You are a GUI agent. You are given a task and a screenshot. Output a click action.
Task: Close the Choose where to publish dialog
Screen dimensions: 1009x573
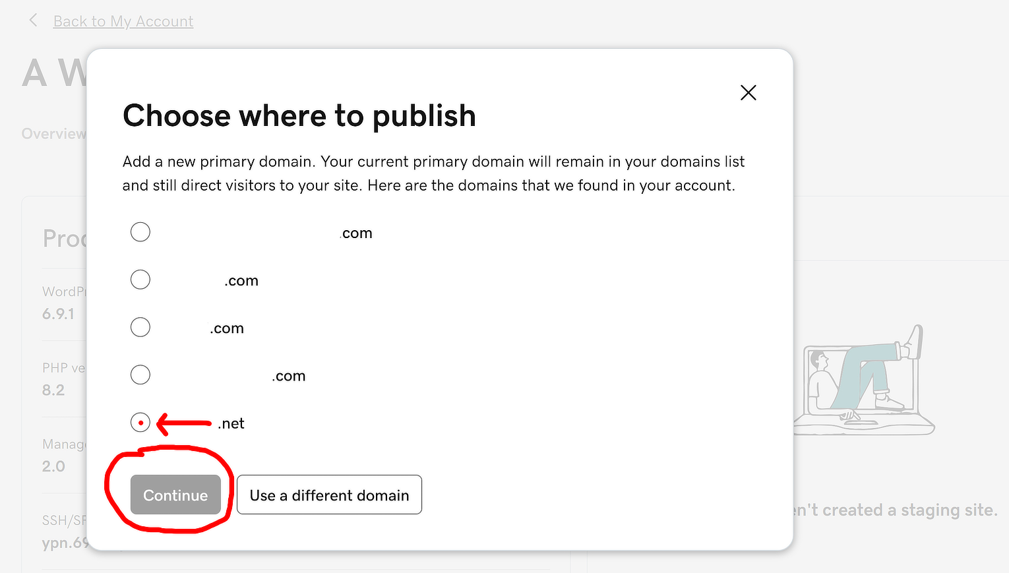pos(748,92)
